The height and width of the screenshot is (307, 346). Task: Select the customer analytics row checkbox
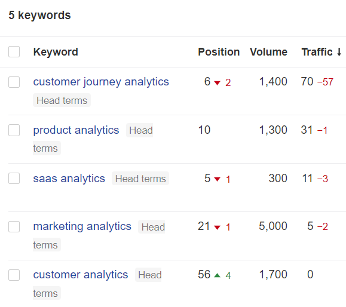pyautogui.click(x=14, y=275)
